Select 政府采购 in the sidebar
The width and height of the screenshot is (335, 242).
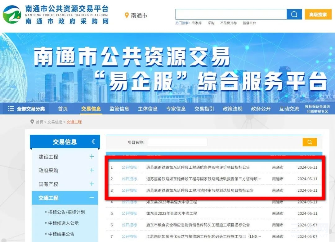[48, 170]
